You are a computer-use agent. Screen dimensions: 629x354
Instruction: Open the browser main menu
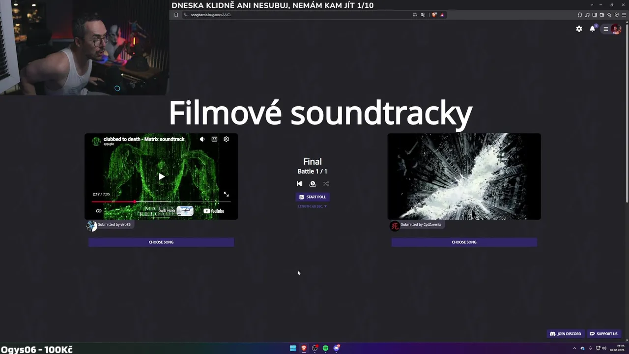[x=624, y=15]
